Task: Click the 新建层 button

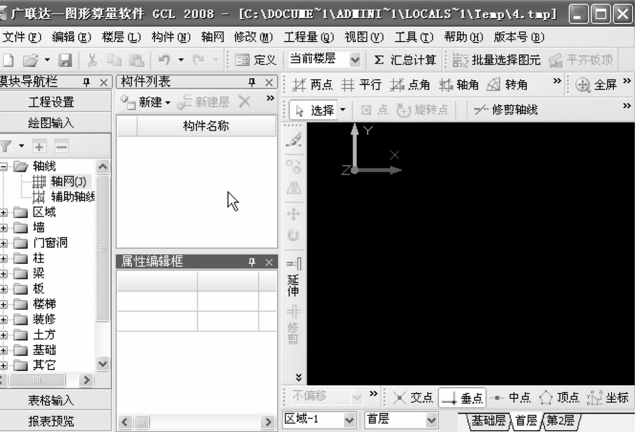Action: [204, 102]
